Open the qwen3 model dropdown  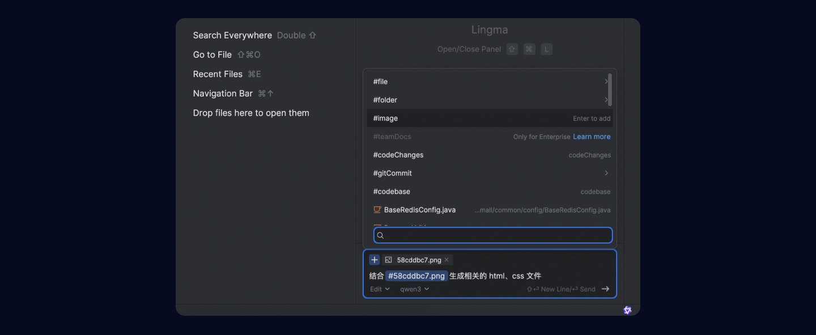point(414,289)
